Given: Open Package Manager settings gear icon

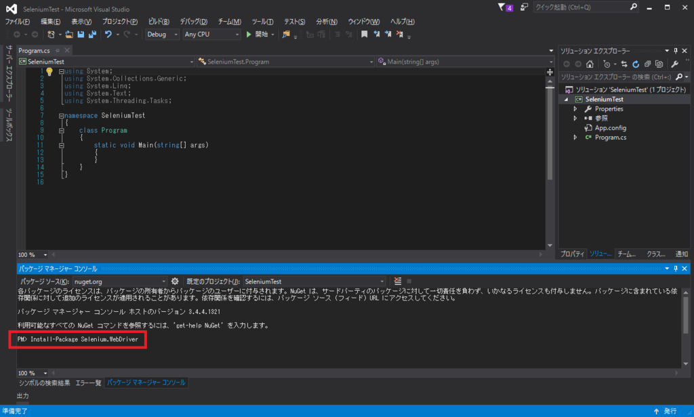Looking at the screenshot, I should [175, 281].
